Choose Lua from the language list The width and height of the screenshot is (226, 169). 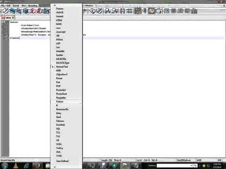click(66, 47)
